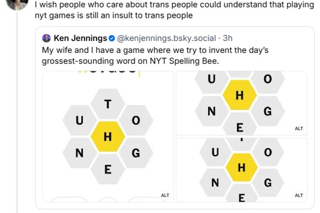The image size is (320, 213).
Task: Open the 3h timestamp of the quoted post
Action: (228, 38)
